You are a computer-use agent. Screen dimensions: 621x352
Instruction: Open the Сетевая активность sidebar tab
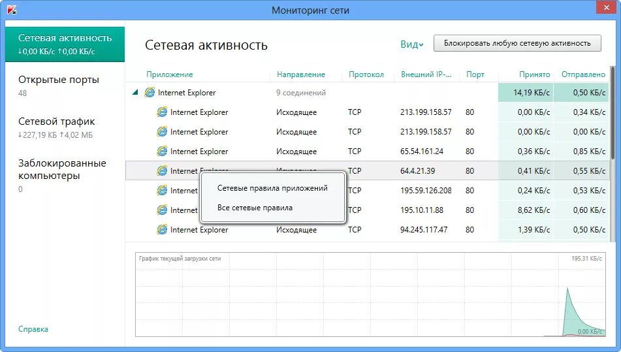click(65, 44)
